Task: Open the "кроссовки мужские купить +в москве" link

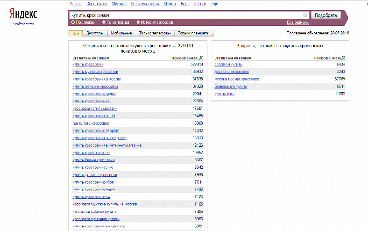Action: [x=105, y=204]
